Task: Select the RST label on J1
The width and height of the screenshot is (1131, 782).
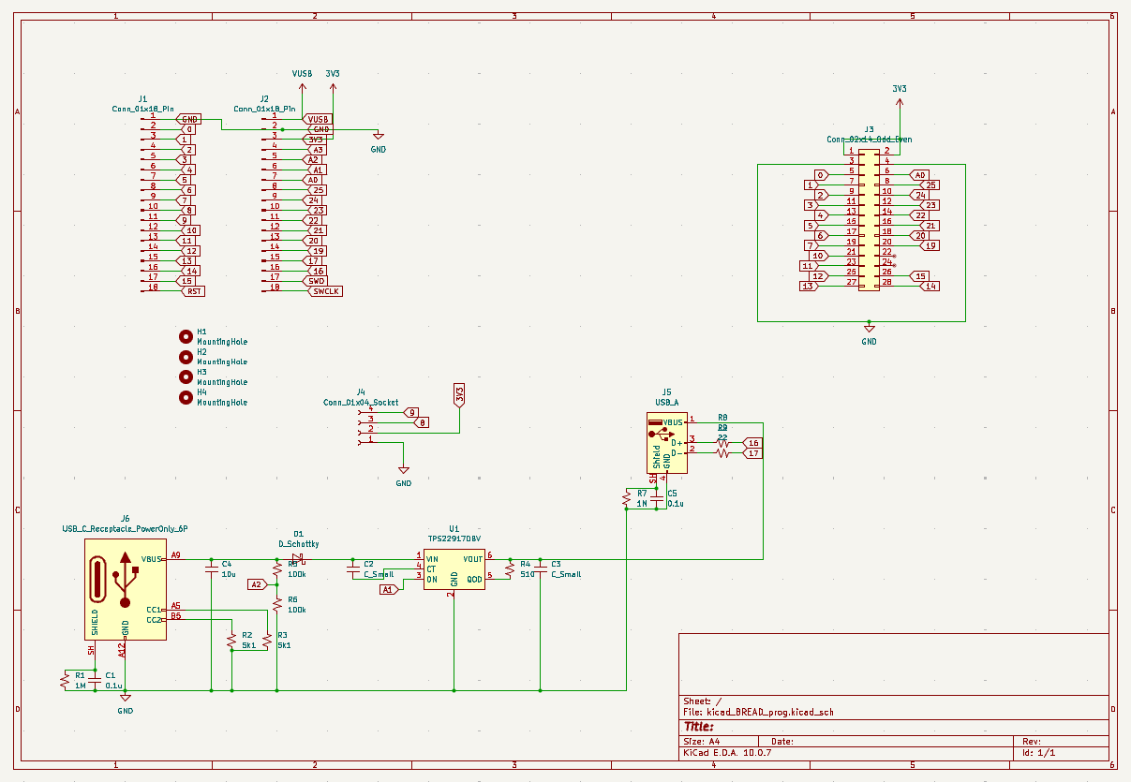Action: 193,291
